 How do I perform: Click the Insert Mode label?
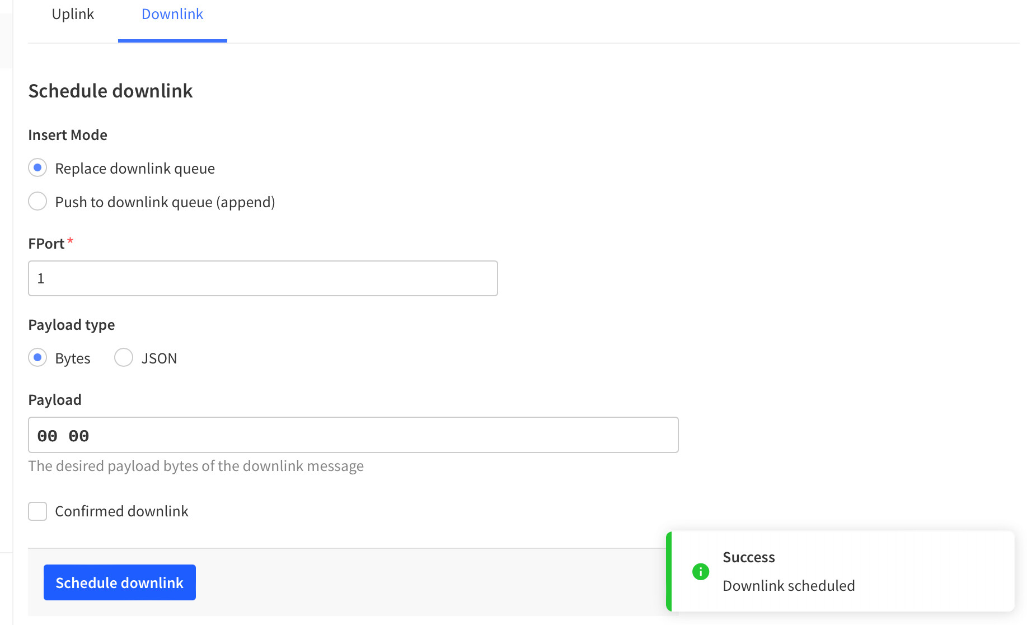pyautogui.click(x=68, y=135)
